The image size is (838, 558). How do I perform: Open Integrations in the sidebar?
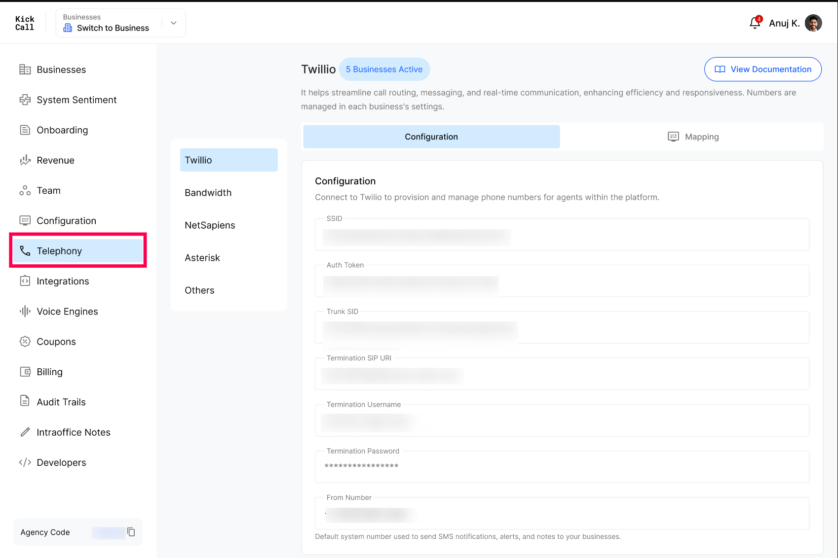coord(78,281)
